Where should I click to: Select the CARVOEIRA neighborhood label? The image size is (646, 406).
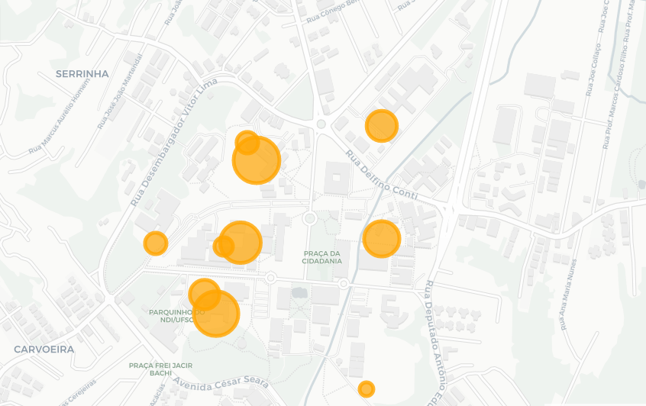(44, 349)
